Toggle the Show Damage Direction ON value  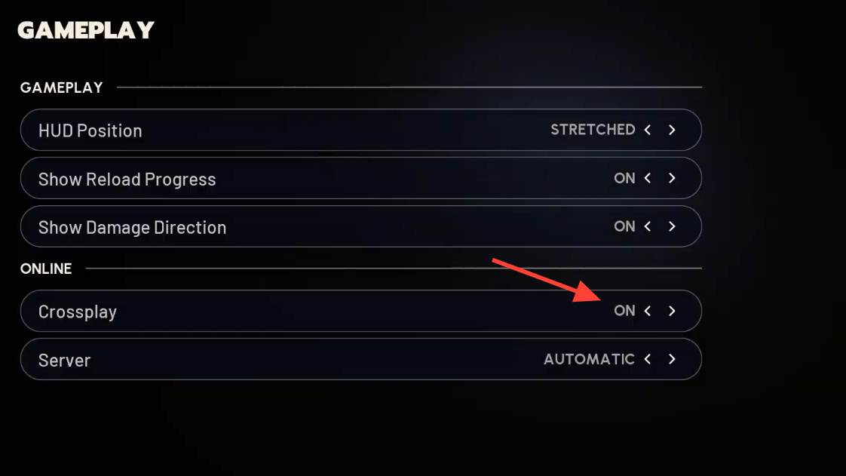tap(624, 226)
